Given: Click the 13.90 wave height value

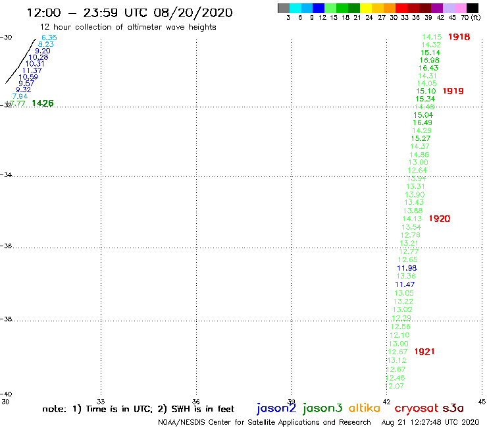Looking at the screenshot, I should tap(415, 195).
